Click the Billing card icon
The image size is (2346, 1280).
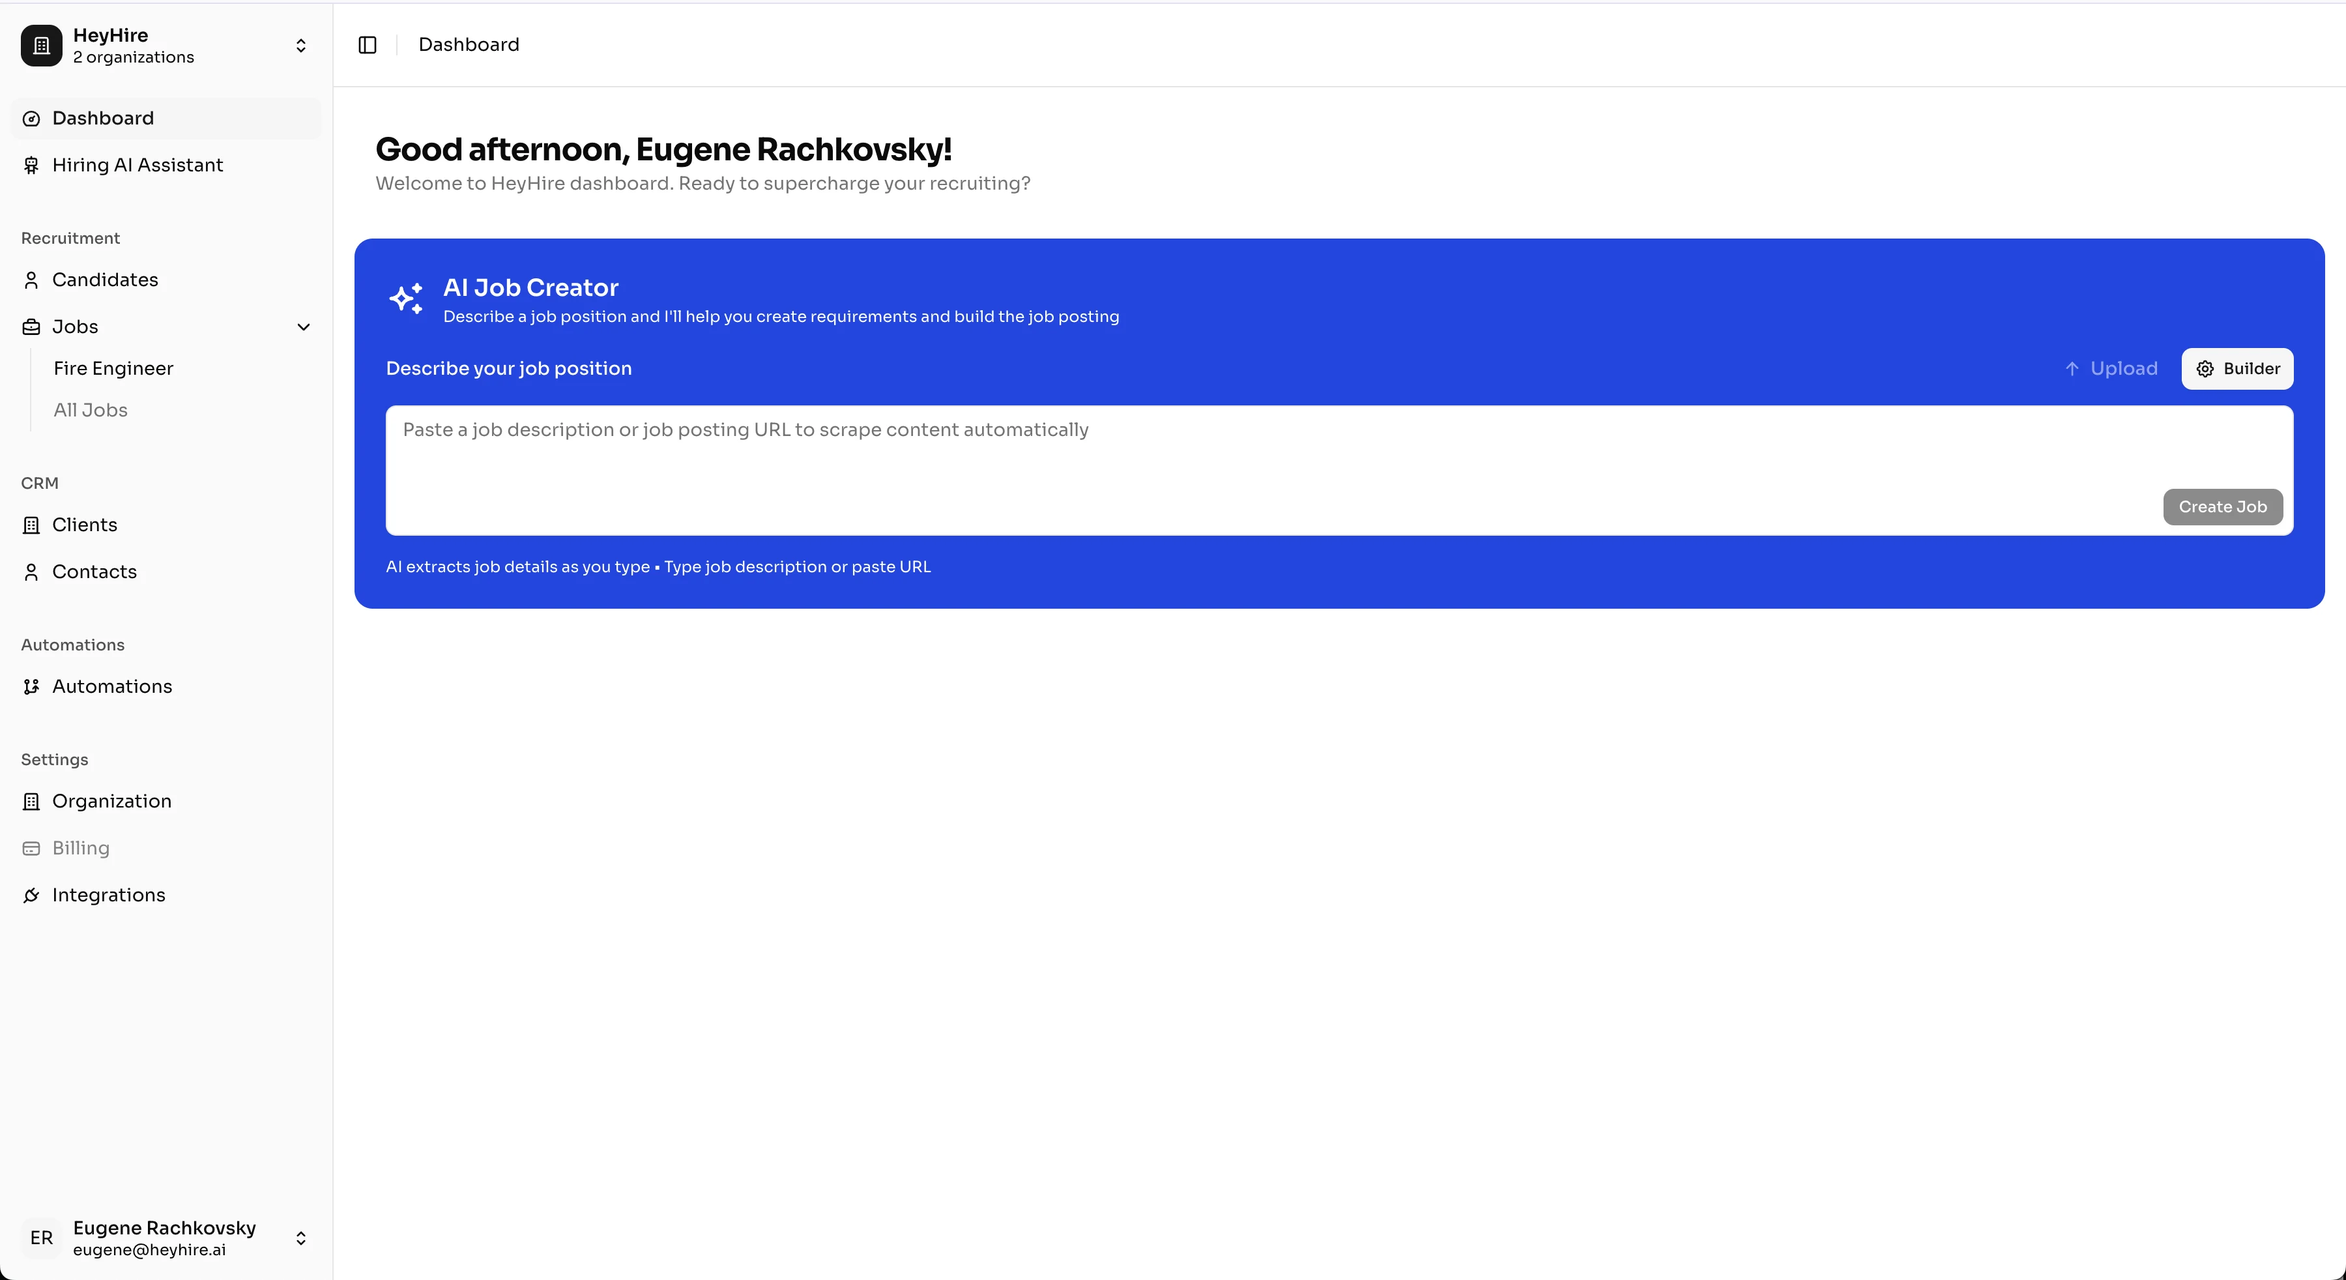tap(32, 848)
